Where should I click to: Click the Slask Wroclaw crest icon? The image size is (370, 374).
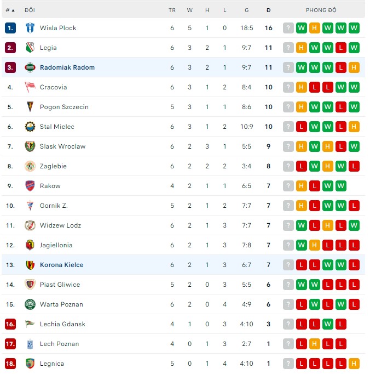(x=30, y=146)
